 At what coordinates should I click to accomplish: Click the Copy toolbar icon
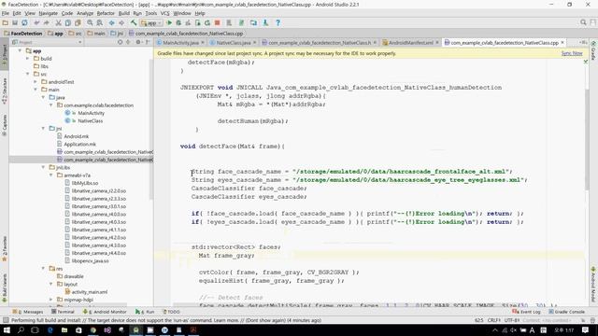68,22
